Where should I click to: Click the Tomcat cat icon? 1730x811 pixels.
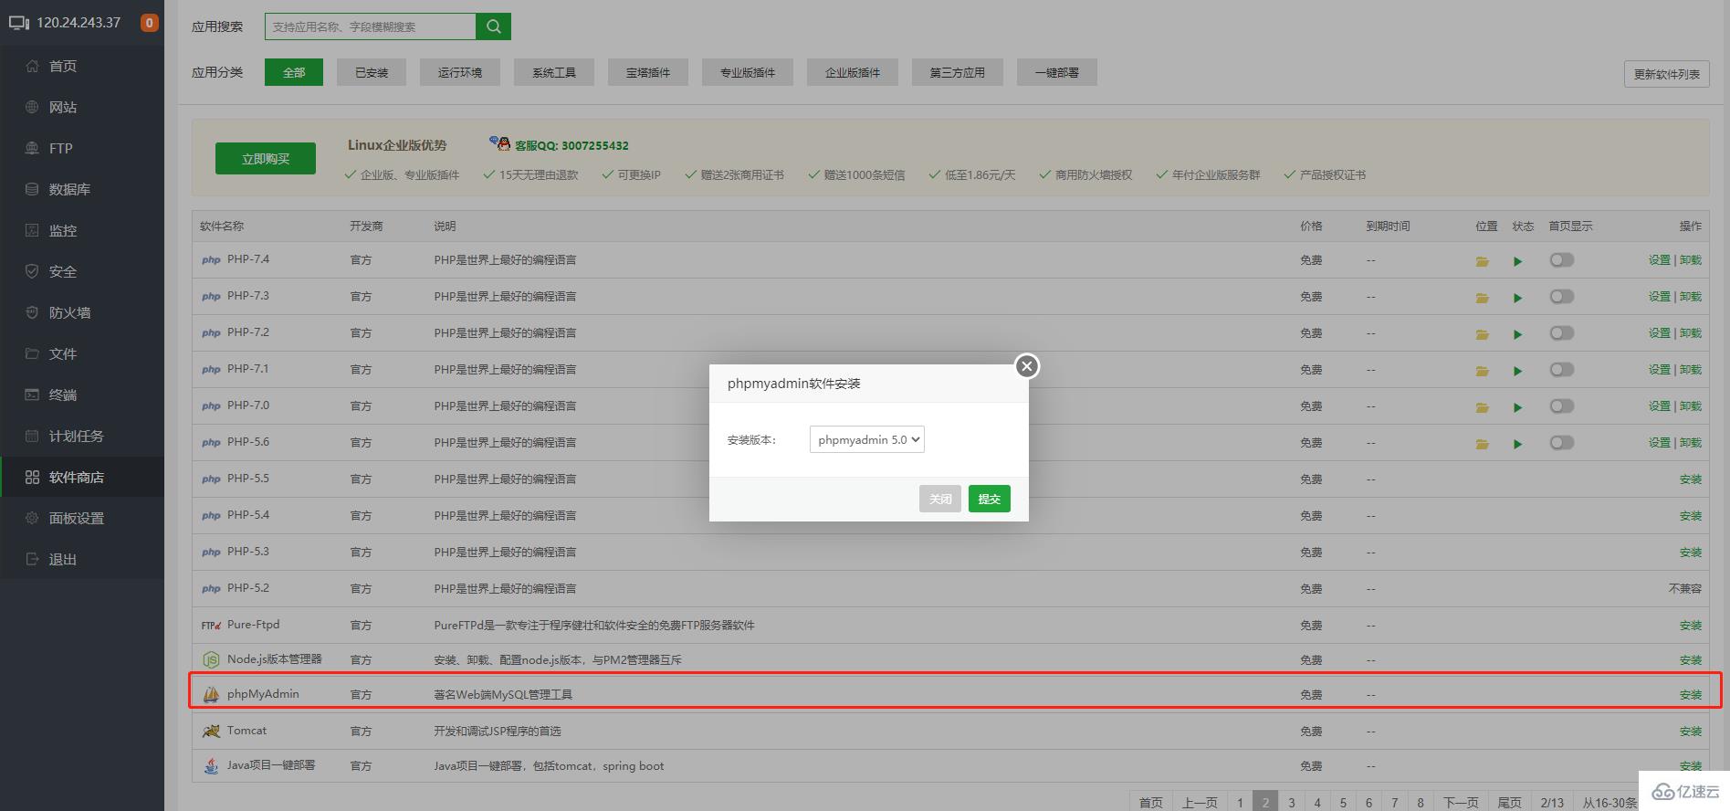pos(211,731)
